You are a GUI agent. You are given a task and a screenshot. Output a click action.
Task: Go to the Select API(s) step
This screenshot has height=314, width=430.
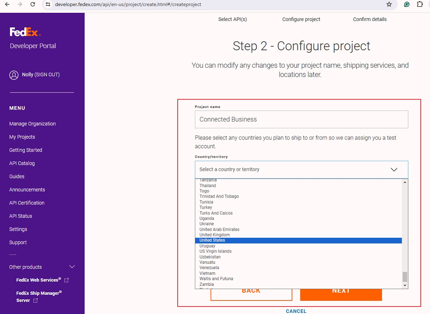tap(232, 19)
